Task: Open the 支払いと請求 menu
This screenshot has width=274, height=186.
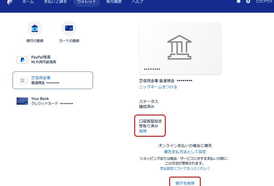Action: click(55, 2)
